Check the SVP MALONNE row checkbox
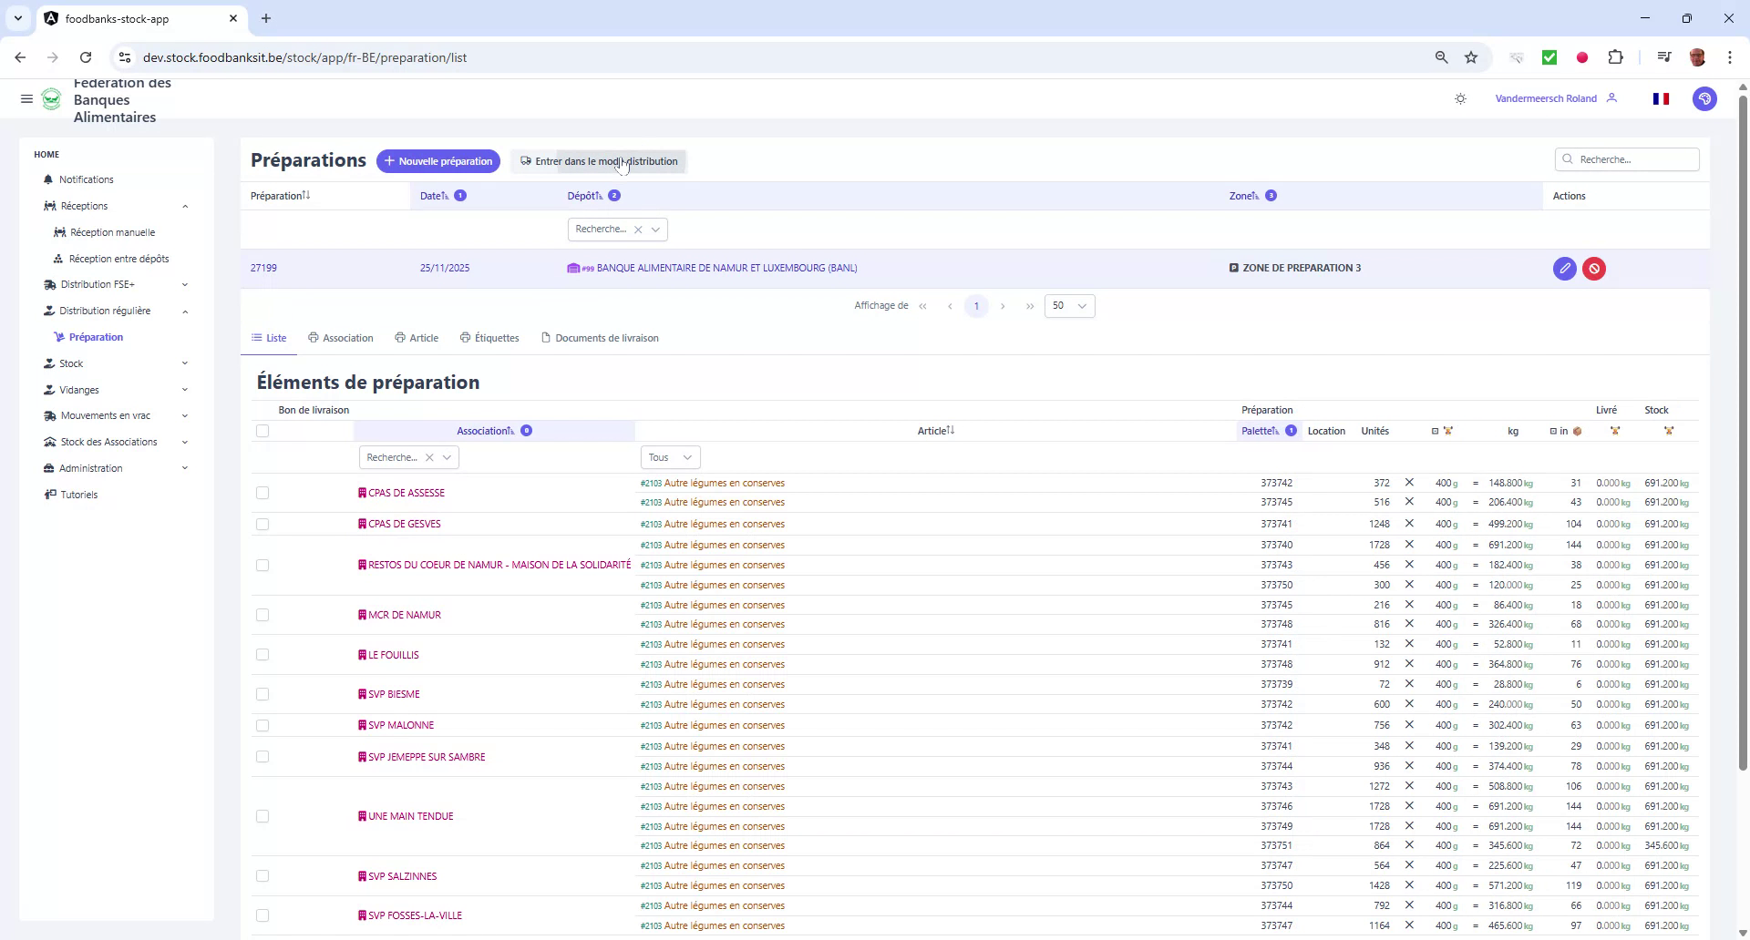1750x940 pixels. (262, 725)
